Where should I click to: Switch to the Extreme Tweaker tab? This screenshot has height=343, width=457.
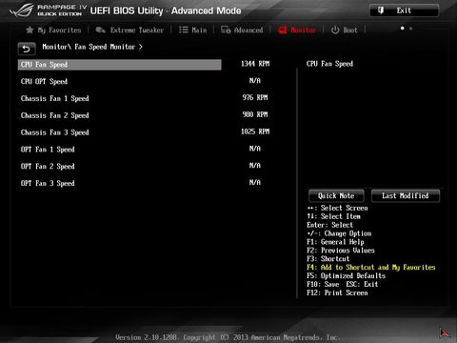[x=129, y=30]
